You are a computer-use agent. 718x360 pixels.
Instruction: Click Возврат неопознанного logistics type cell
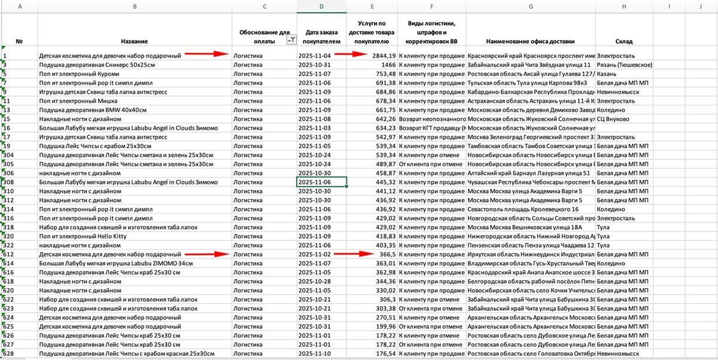click(x=431, y=118)
